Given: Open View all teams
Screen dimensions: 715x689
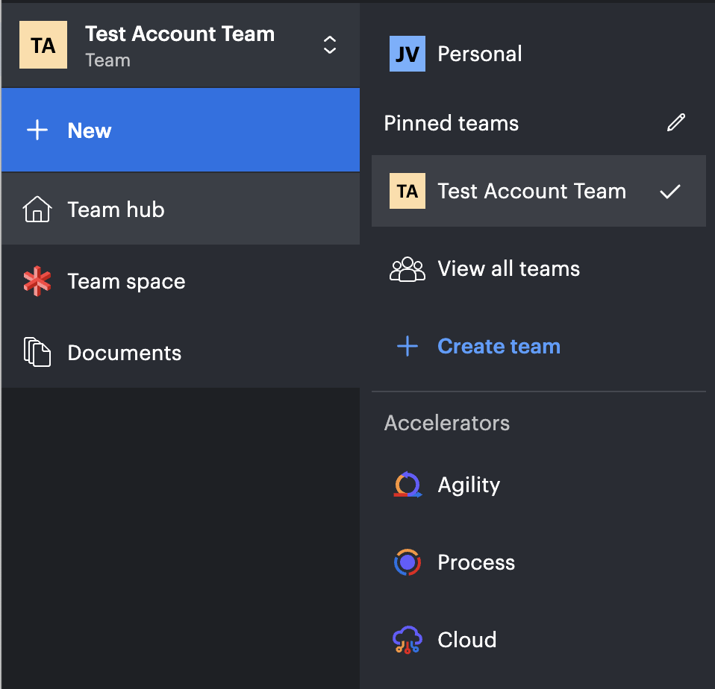Looking at the screenshot, I should tap(539, 268).
